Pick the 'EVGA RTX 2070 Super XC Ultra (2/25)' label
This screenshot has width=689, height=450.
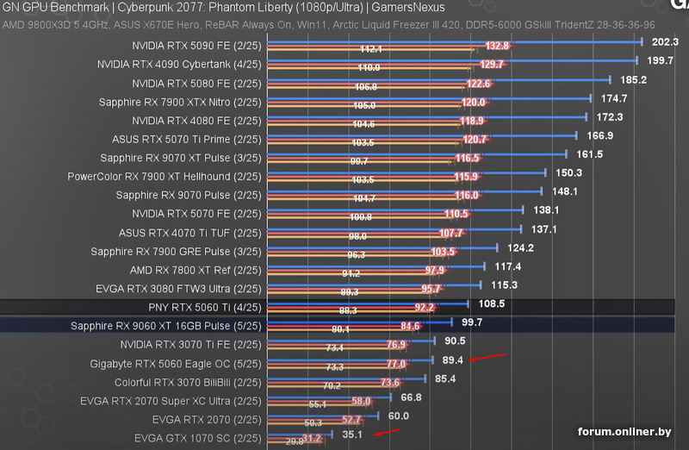[x=171, y=401]
